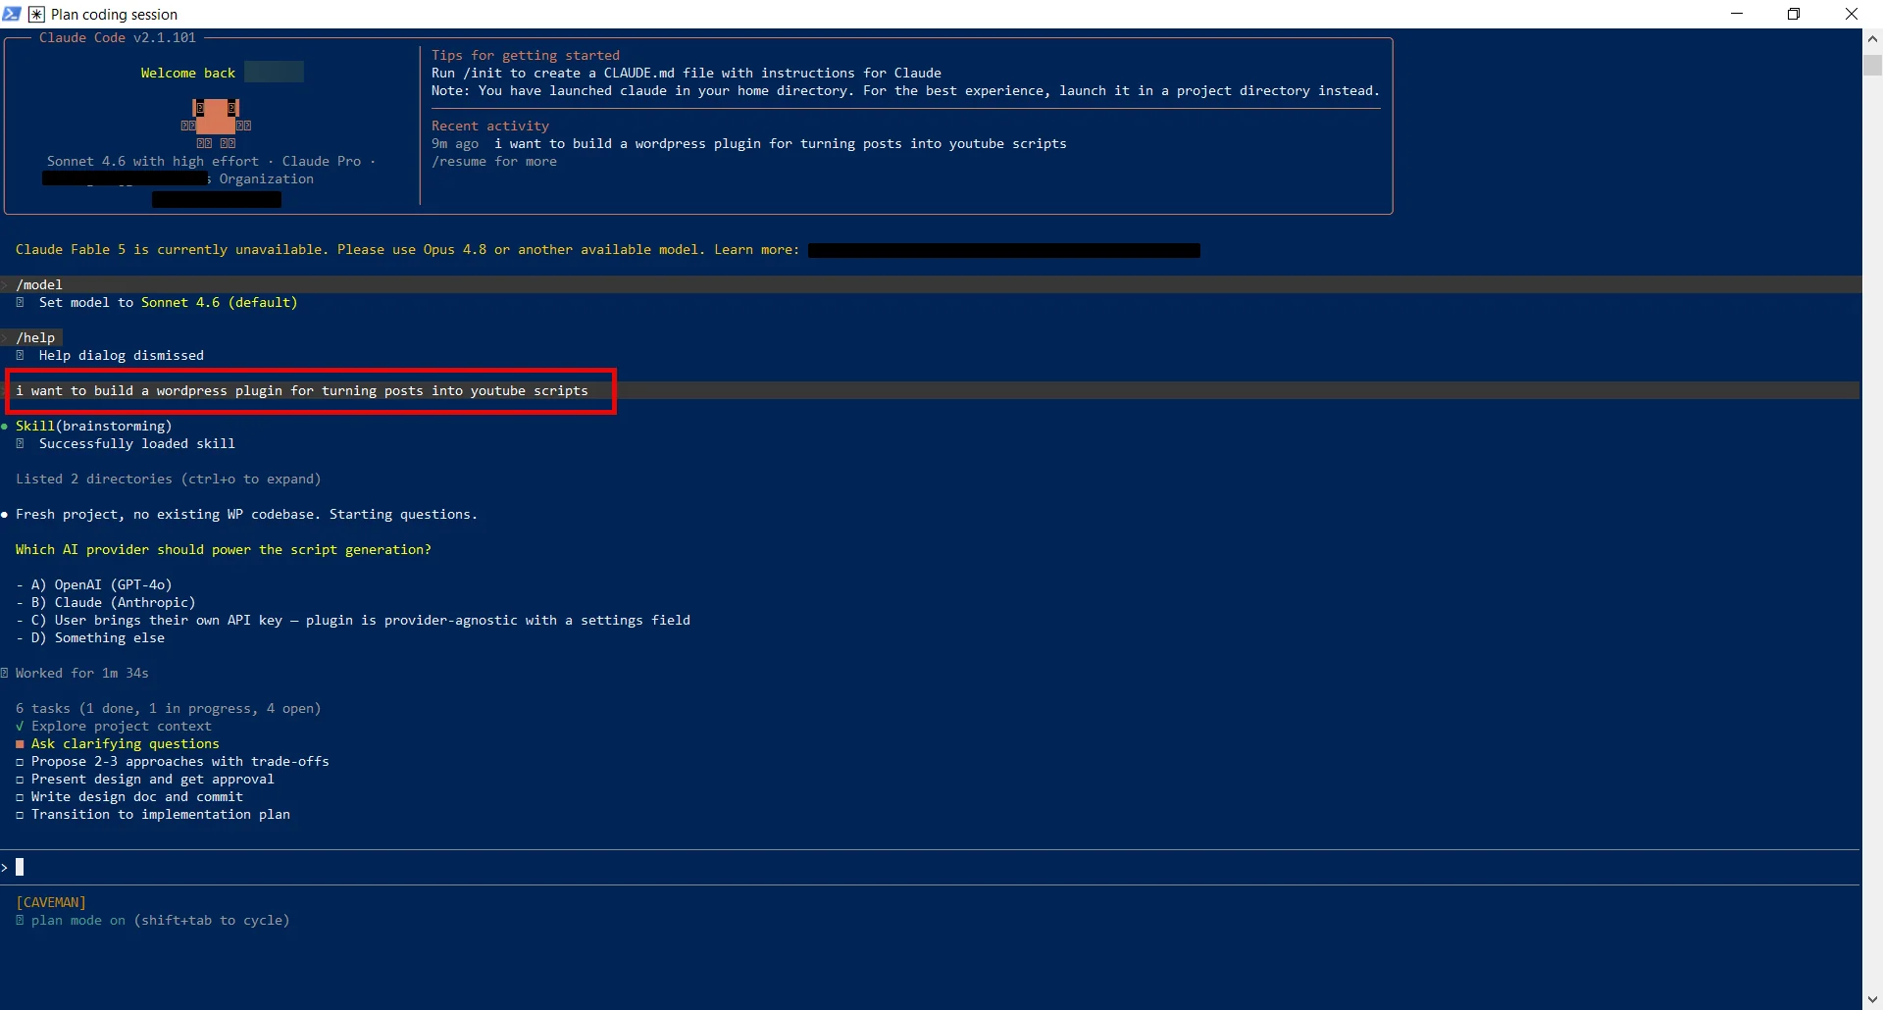
Task: Click the command prompt input line
Action: point(930,868)
